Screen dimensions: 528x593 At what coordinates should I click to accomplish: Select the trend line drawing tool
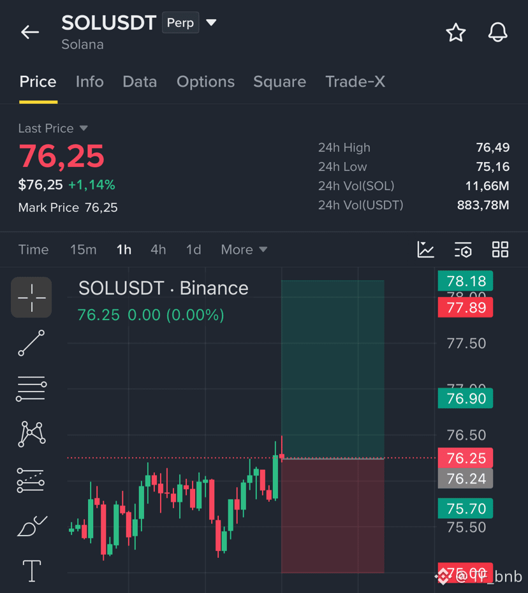[x=31, y=343]
